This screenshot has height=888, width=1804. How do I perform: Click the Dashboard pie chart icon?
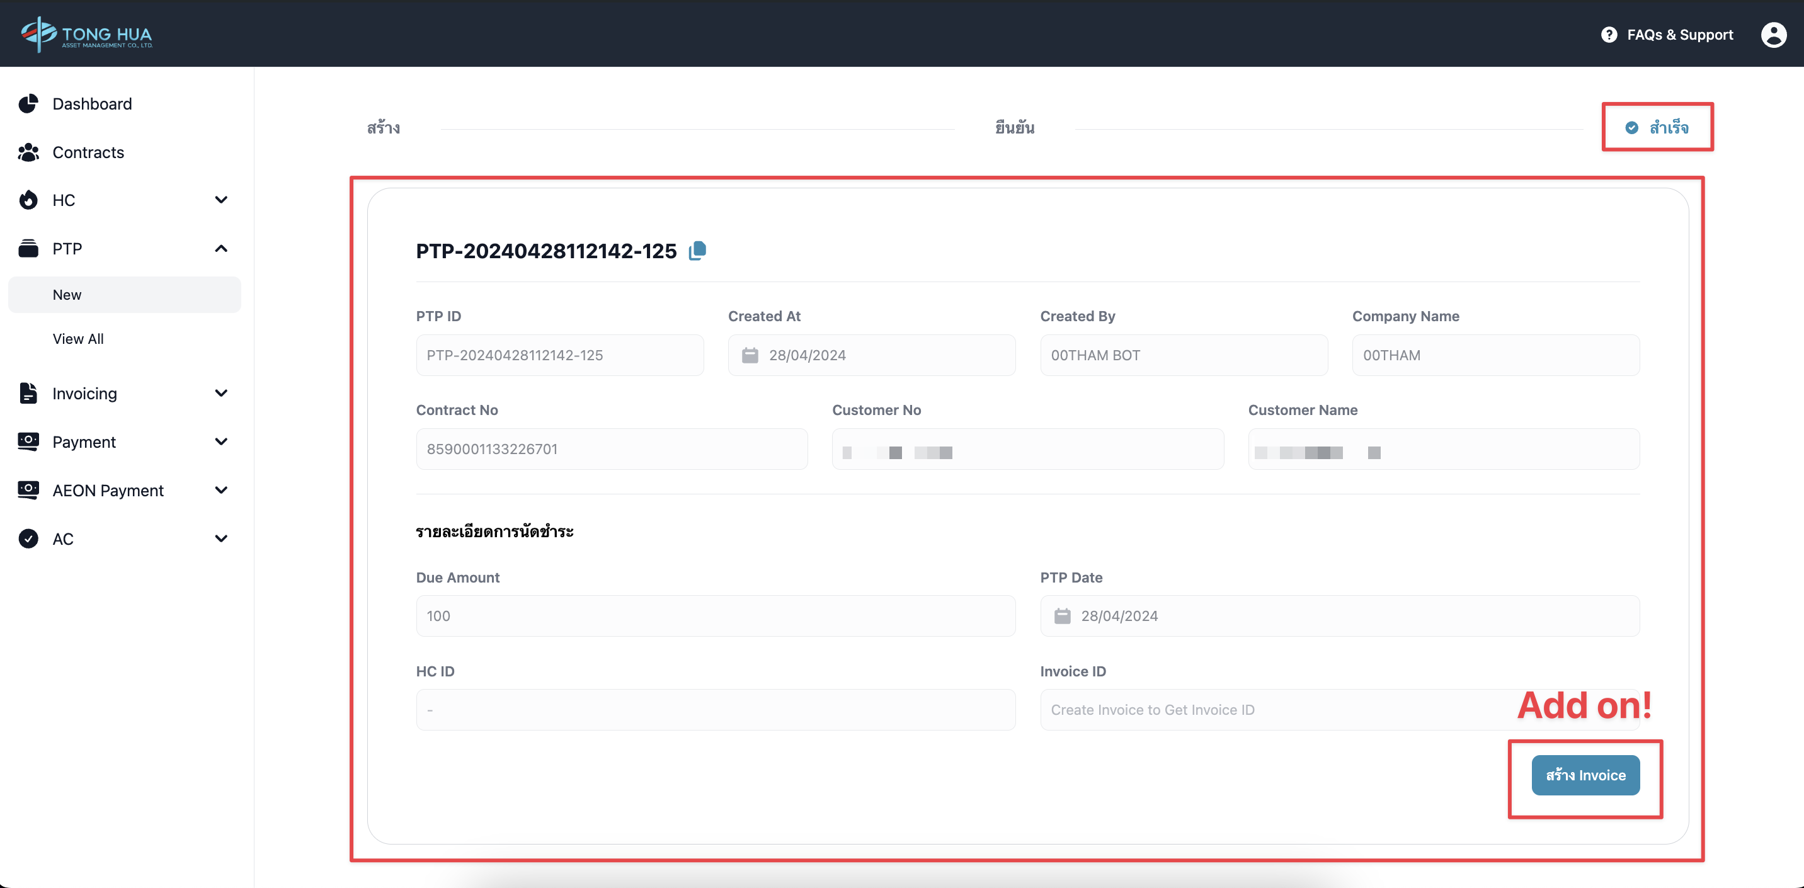coord(29,104)
